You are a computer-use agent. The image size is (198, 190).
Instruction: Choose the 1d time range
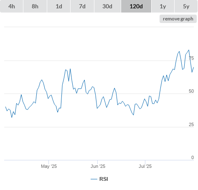(59, 6)
